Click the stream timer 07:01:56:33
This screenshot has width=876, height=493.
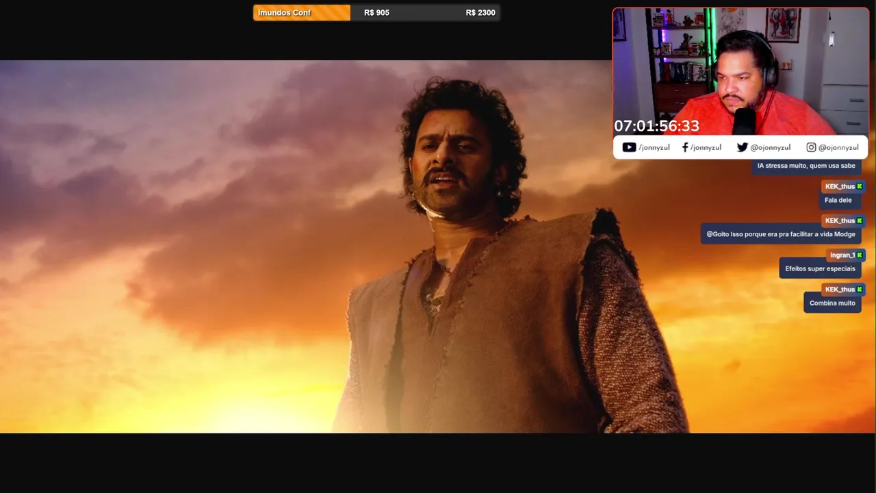pos(656,126)
